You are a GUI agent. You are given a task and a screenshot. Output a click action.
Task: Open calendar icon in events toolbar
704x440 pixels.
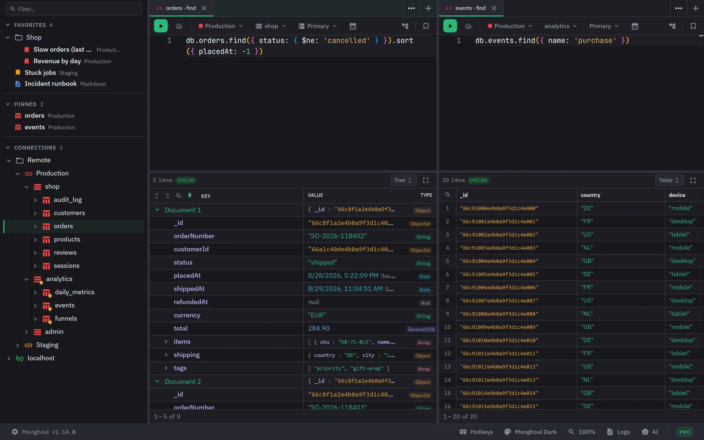(x=635, y=26)
